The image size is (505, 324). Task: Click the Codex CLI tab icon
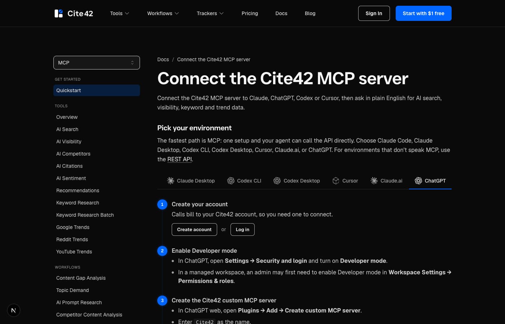tap(231, 181)
